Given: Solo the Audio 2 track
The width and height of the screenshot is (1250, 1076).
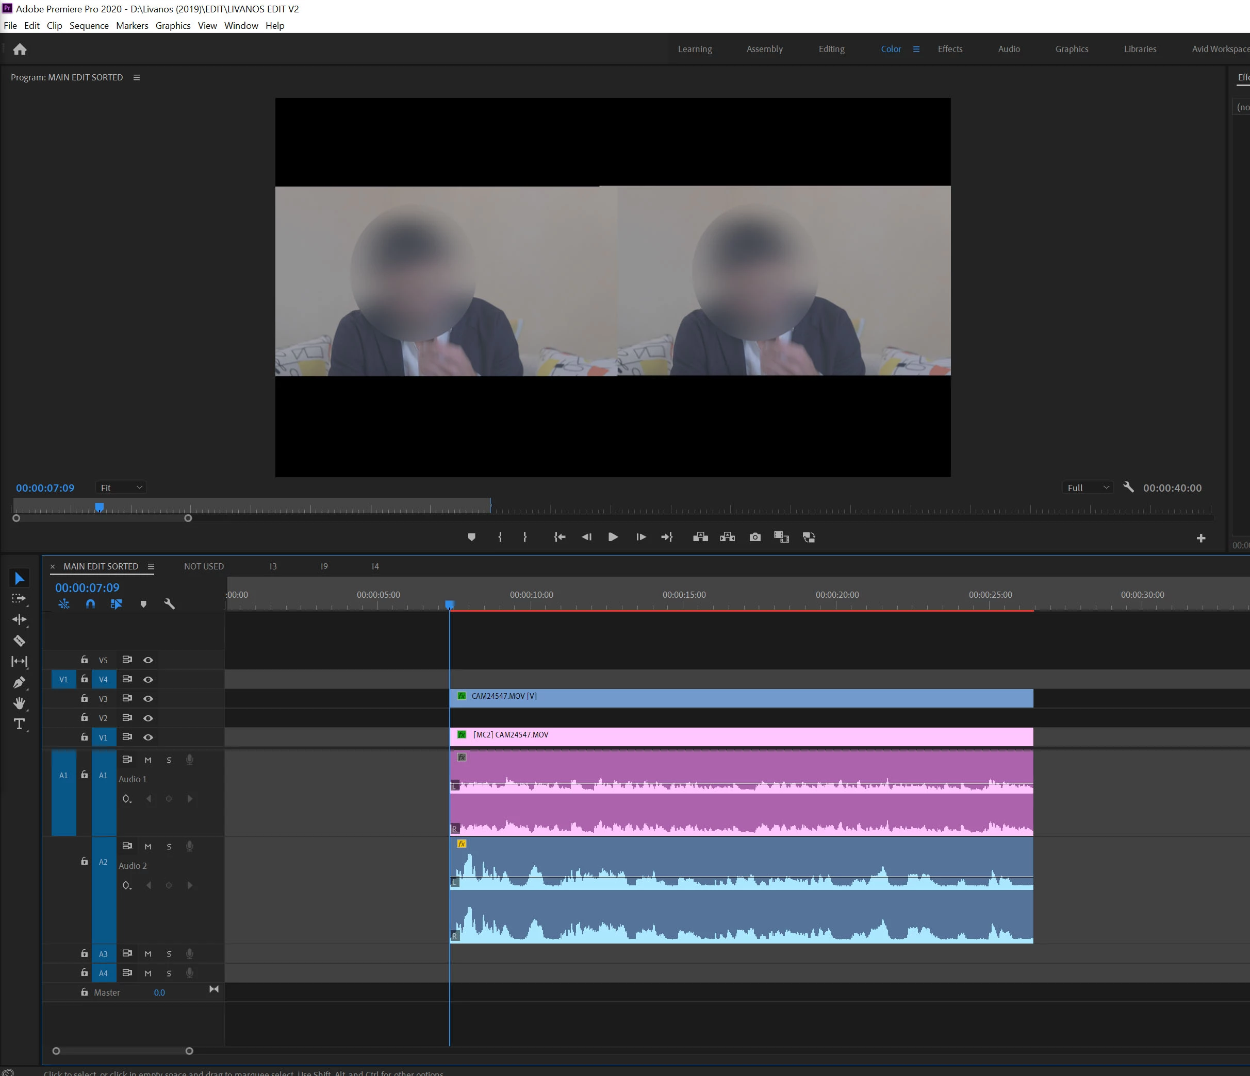Looking at the screenshot, I should pyautogui.click(x=169, y=847).
